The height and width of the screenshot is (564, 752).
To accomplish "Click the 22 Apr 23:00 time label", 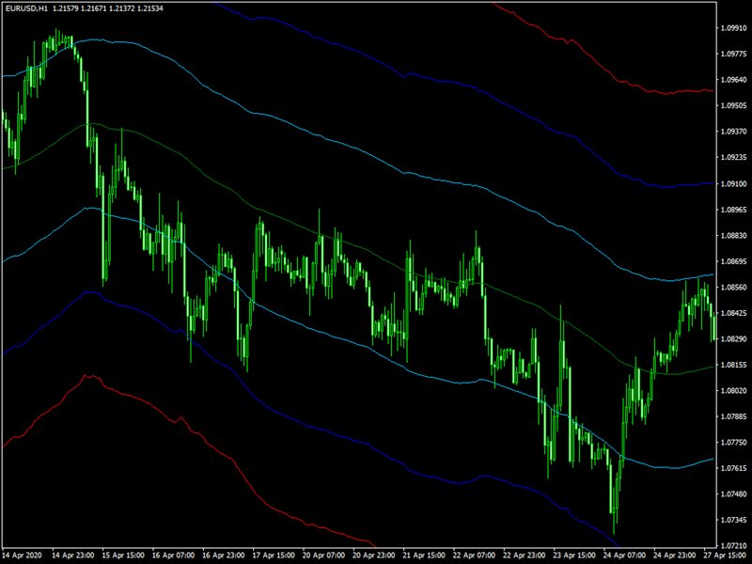I will click(x=525, y=556).
